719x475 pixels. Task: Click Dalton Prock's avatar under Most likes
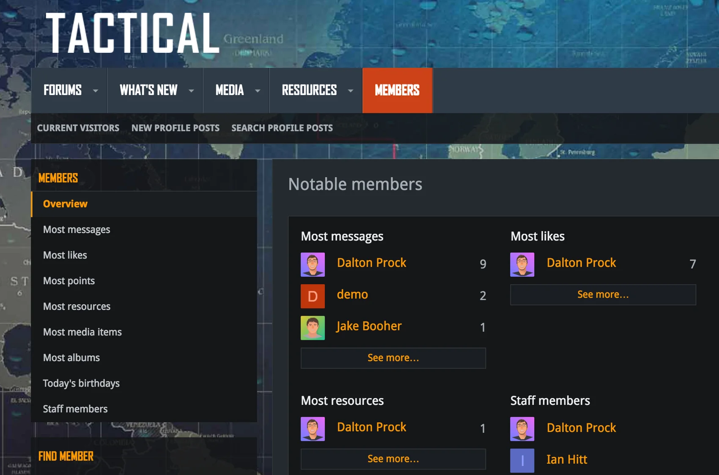point(522,264)
